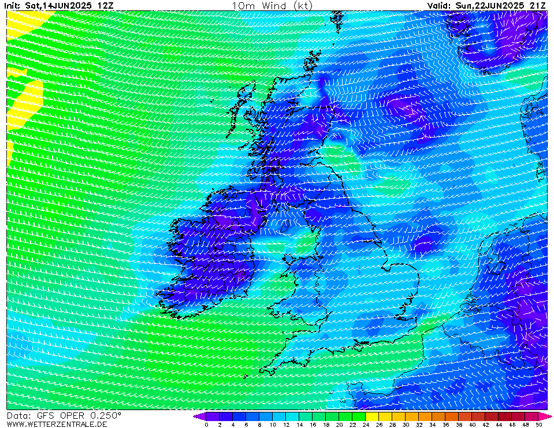Select the cyan swatch between 12 and 14
This screenshot has height=428, width=554.
(x=292, y=416)
